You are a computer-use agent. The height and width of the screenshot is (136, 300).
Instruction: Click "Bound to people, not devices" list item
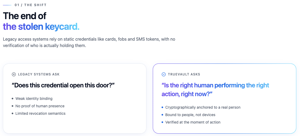point(190,115)
